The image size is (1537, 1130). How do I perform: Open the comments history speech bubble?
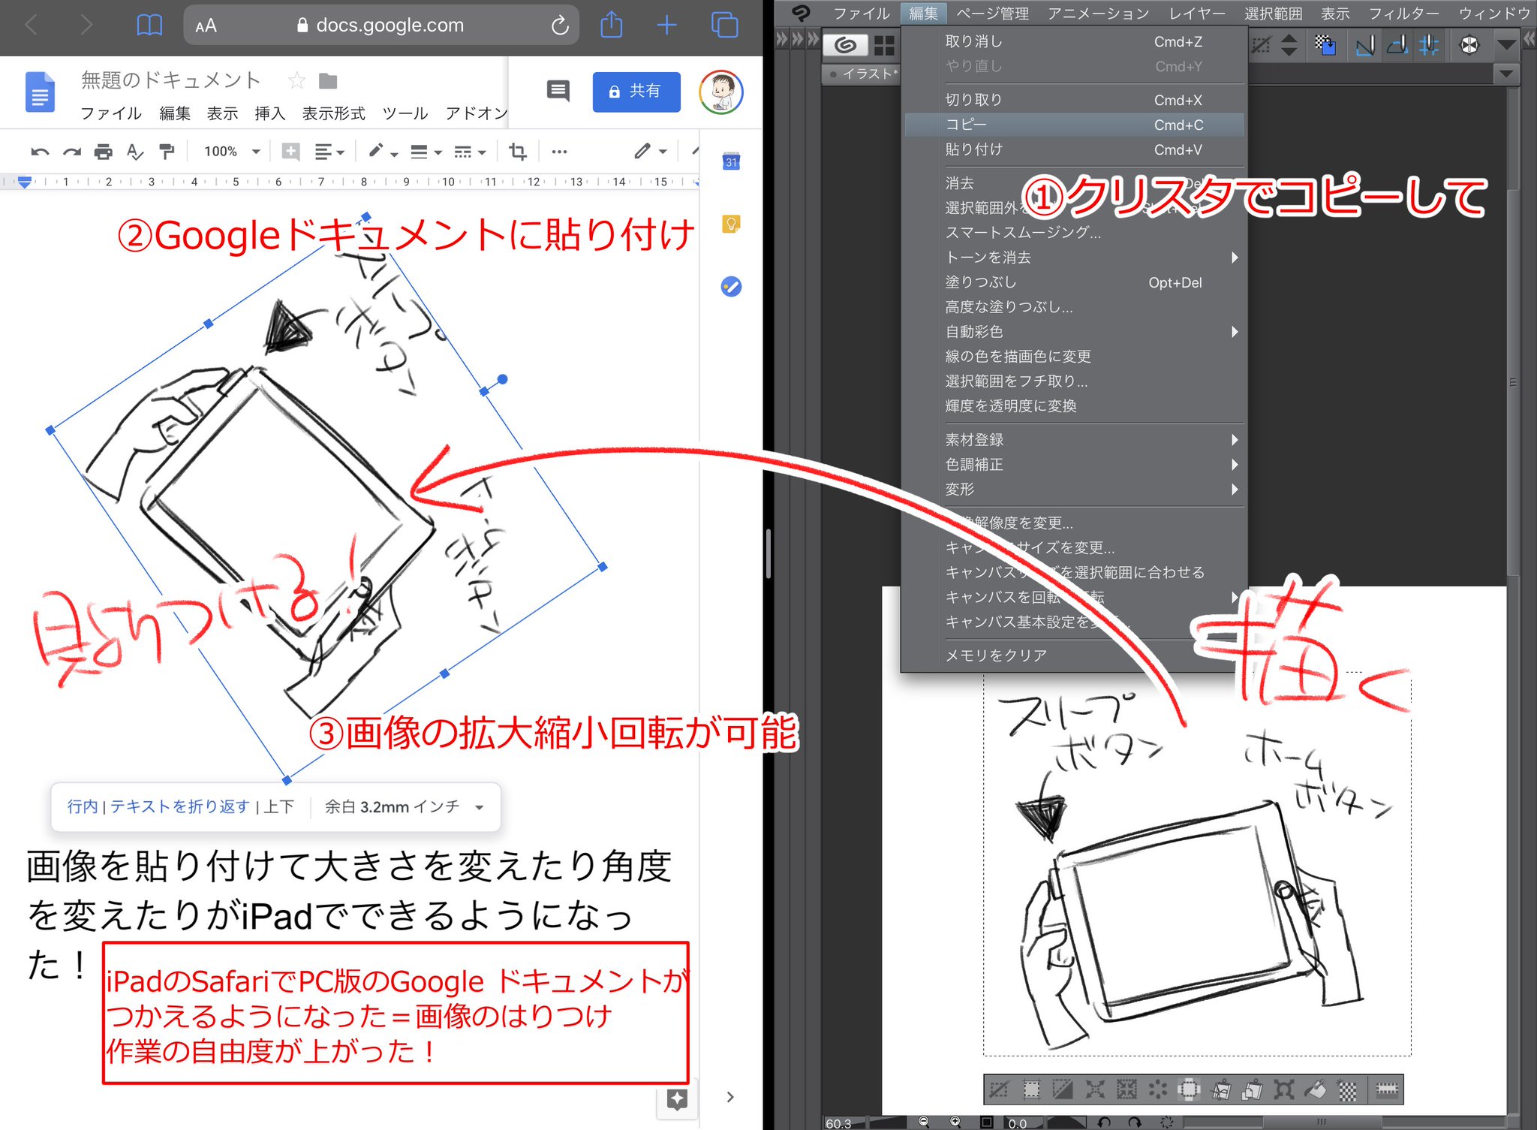click(x=558, y=91)
